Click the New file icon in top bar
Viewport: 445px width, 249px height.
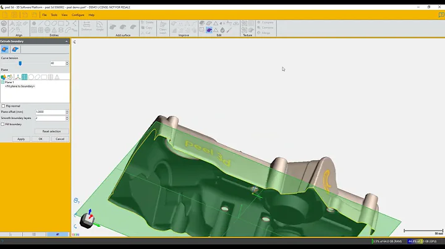5,15
